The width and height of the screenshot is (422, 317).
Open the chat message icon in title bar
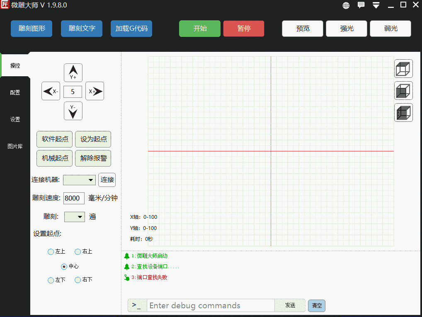[361, 5]
